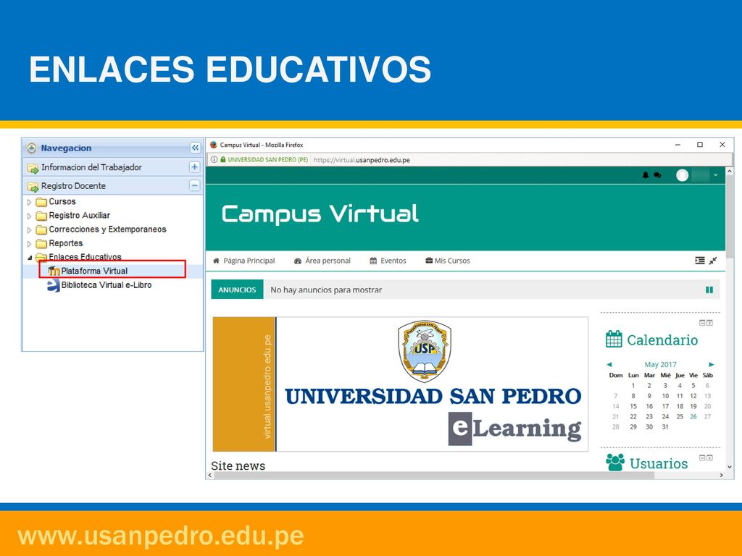Hide the Calendario block
The height and width of the screenshot is (556, 742).
[x=702, y=323]
